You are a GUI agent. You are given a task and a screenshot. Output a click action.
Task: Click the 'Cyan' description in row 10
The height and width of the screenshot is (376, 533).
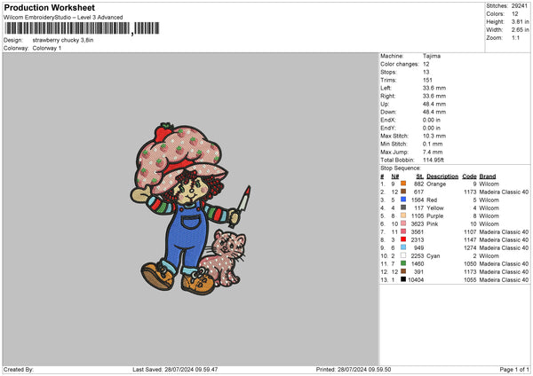434,256
